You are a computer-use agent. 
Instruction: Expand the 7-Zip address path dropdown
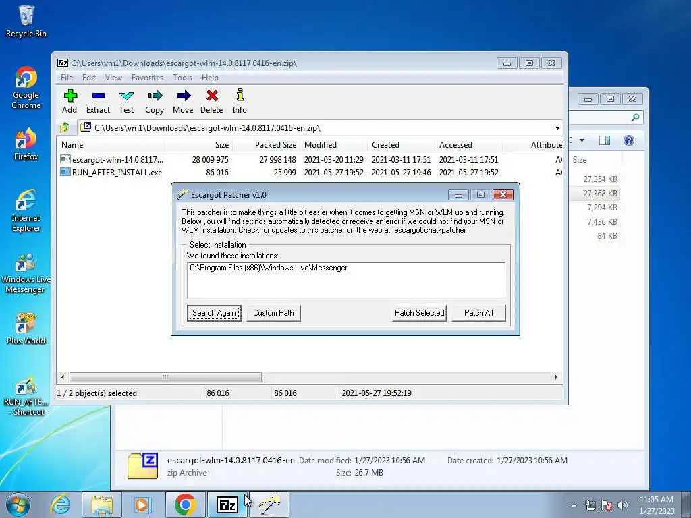tap(557, 128)
